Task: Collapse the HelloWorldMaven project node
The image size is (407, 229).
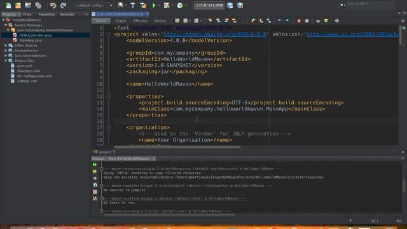Action: click(4, 20)
